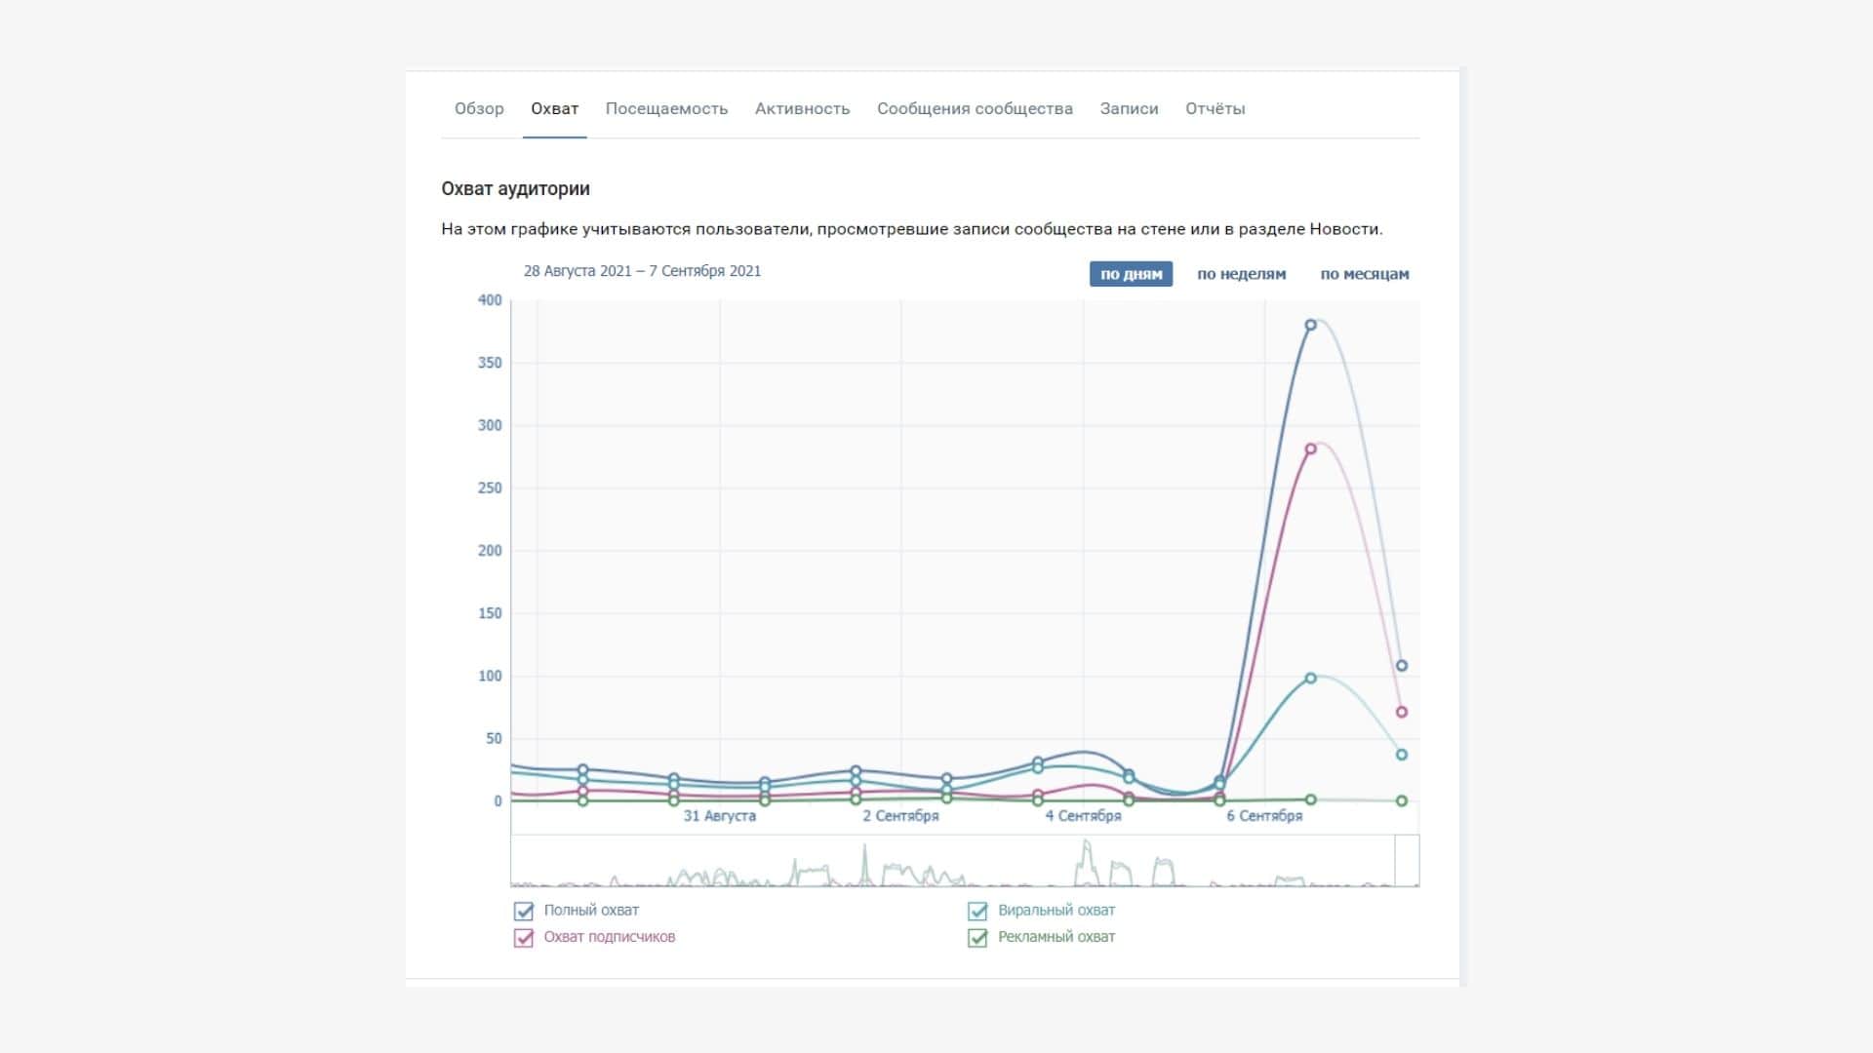Click the last full reach point near 108
The width and height of the screenshot is (1873, 1053).
(x=1402, y=666)
